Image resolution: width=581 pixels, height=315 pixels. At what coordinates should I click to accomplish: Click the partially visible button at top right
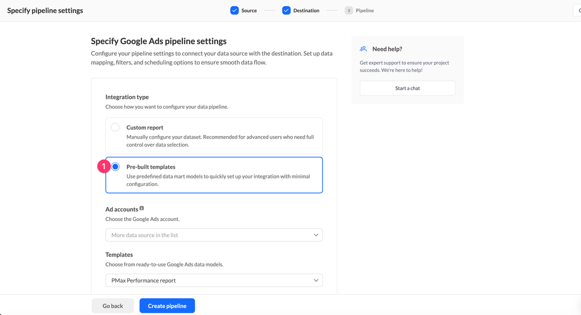pos(578,10)
